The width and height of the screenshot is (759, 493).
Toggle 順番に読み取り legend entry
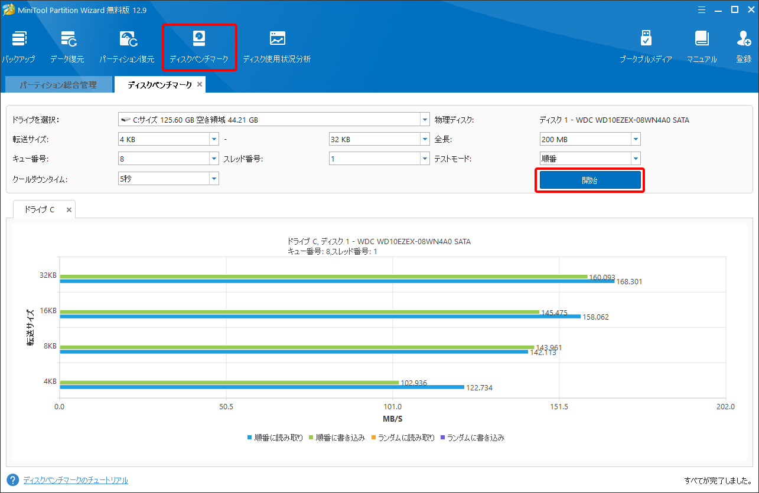point(275,438)
